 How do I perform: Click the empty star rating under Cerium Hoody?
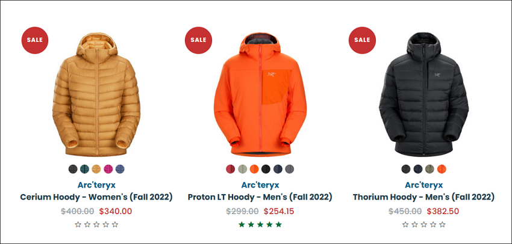click(96, 224)
